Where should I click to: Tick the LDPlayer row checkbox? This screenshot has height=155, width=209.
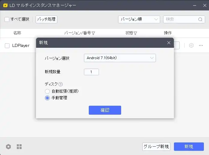(7, 45)
